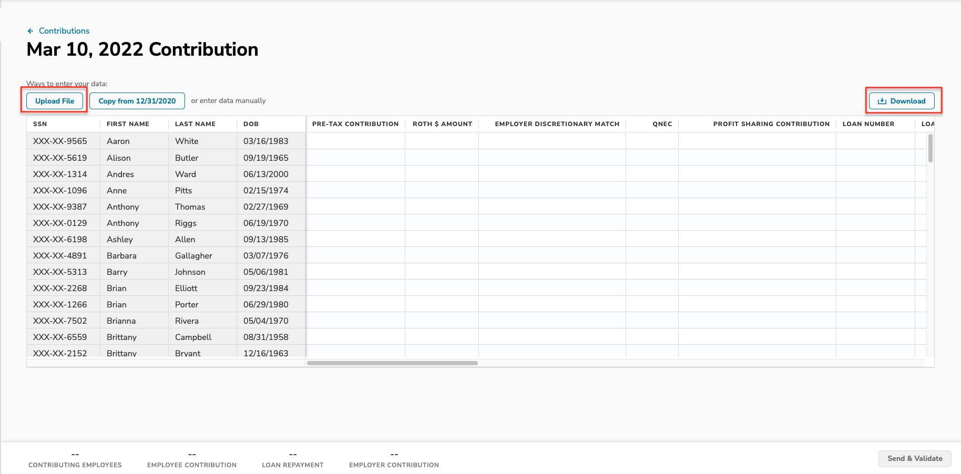Select Roth amount cell for Brittany Campbell
The height and width of the screenshot is (474, 961).
442,337
